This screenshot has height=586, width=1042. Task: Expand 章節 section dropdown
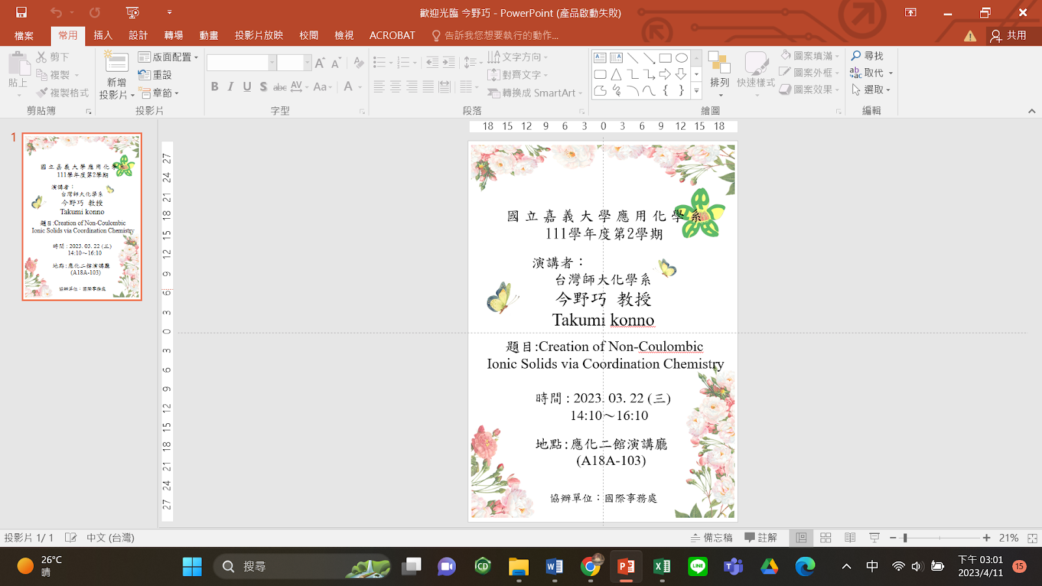[x=158, y=93]
